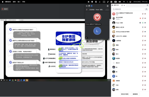Switch the floating panel to single speaker view
Viewport: 149px width, 97px height.
(x=89, y=6)
